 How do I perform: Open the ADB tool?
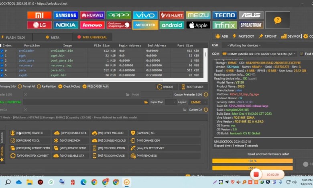(222, 36)
